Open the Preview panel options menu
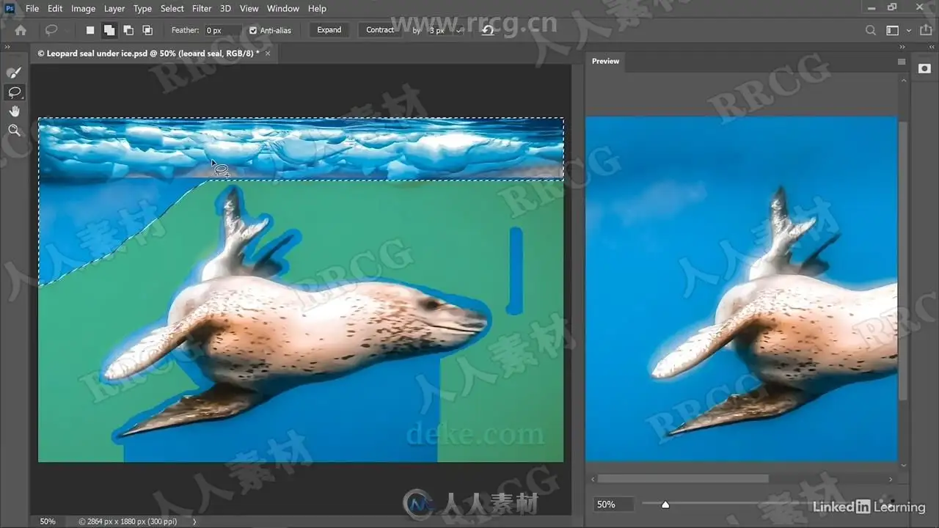Screen dimensions: 939x528 tap(902, 62)
